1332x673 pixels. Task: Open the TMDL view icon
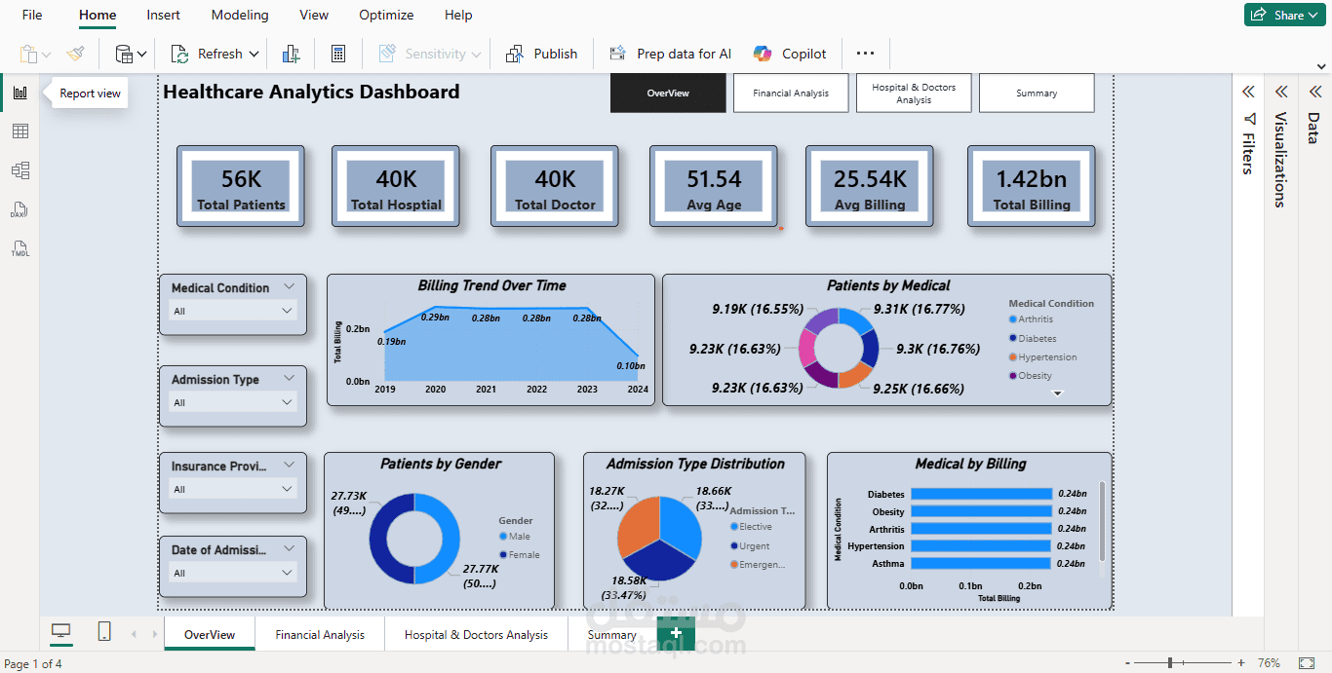(x=20, y=248)
